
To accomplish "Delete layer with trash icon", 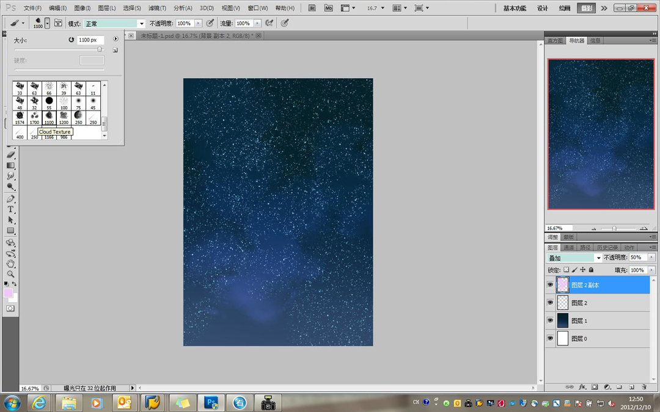I will 643,387.
